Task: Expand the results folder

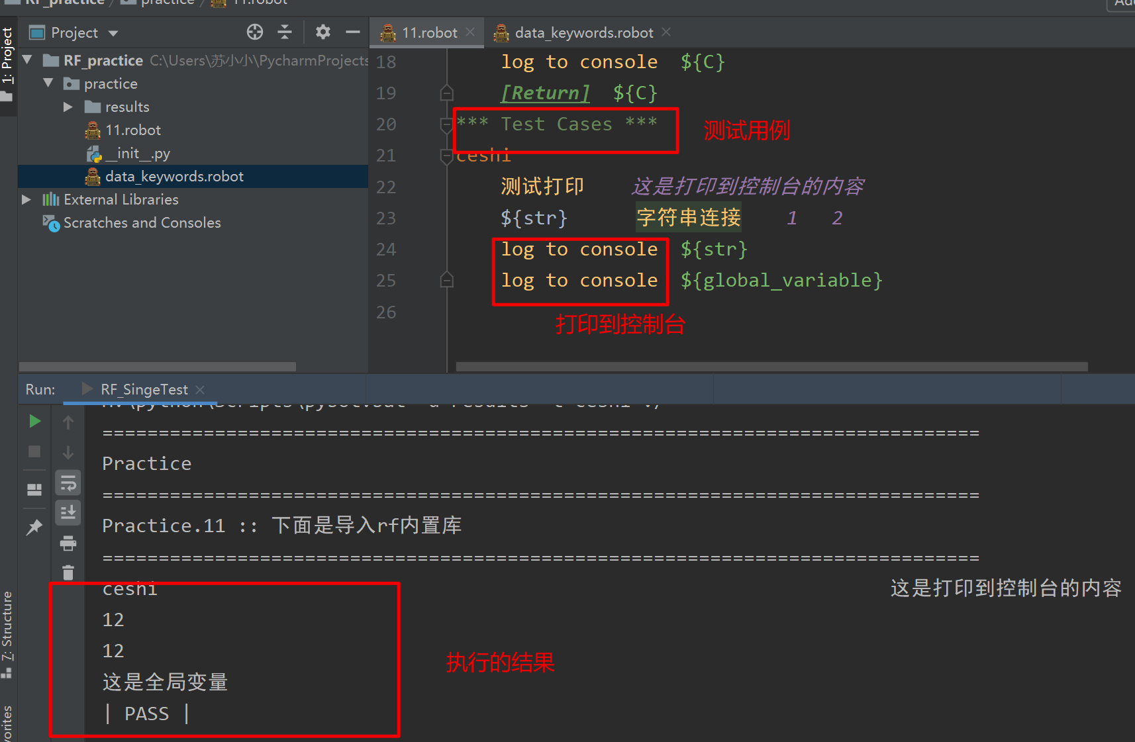Action: 67,107
